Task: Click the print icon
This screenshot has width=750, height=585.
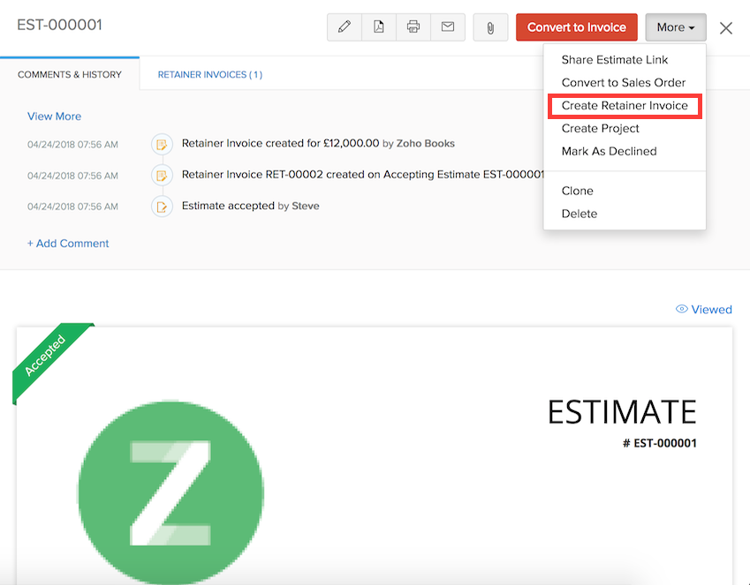Action: click(x=413, y=27)
